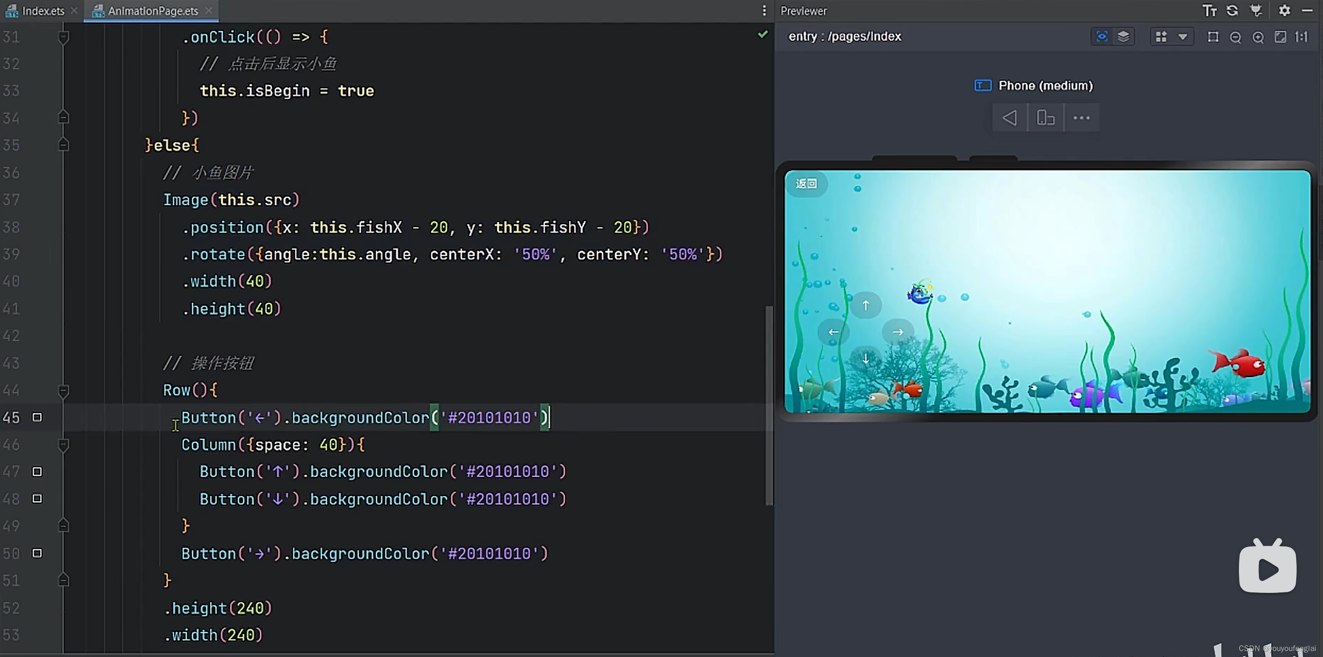Image resolution: width=1323 pixels, height=657 pixels.
Task: Click the Previewer reload icon
Action: click(x=1232, y=11)
